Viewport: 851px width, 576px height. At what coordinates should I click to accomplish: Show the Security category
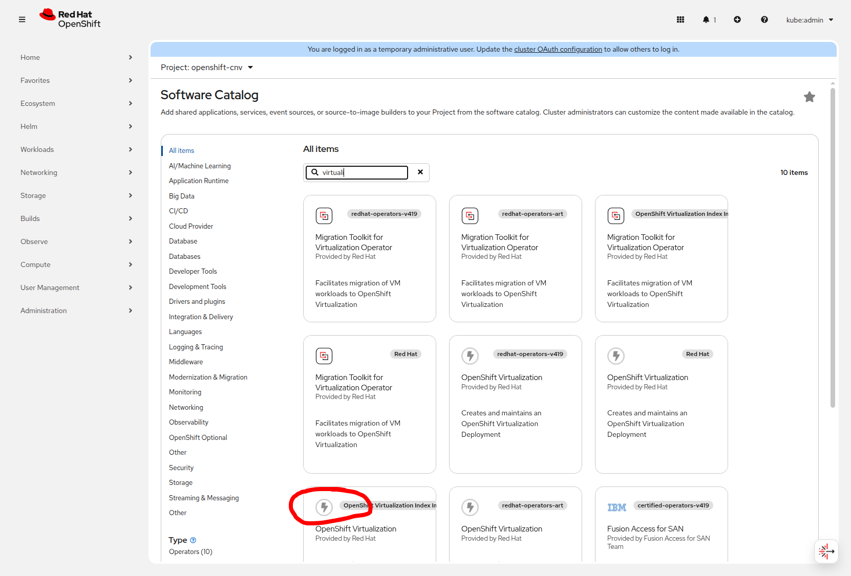(x=181, y=468)
